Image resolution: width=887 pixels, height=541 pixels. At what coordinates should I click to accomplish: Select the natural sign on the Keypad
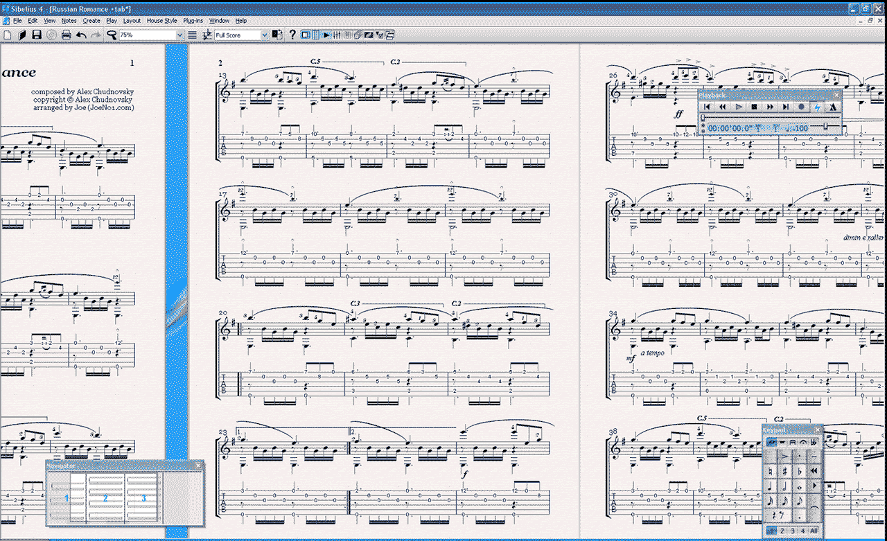770,471
